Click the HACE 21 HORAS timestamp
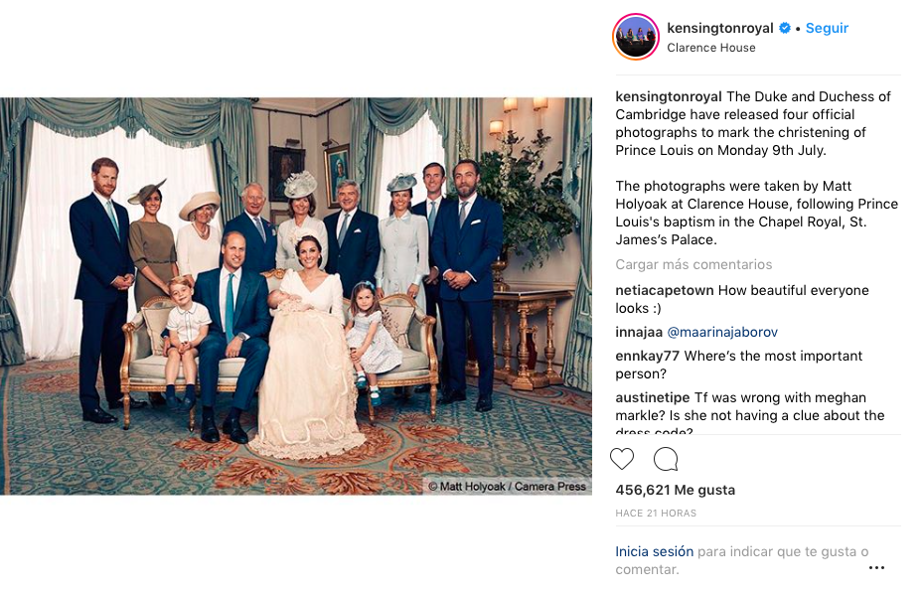923x593 pixels. pos(656,514)
